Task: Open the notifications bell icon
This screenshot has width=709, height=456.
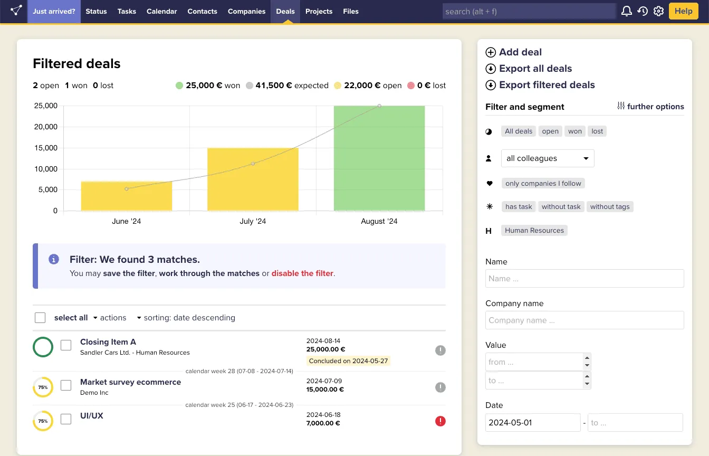Action: 626,11
